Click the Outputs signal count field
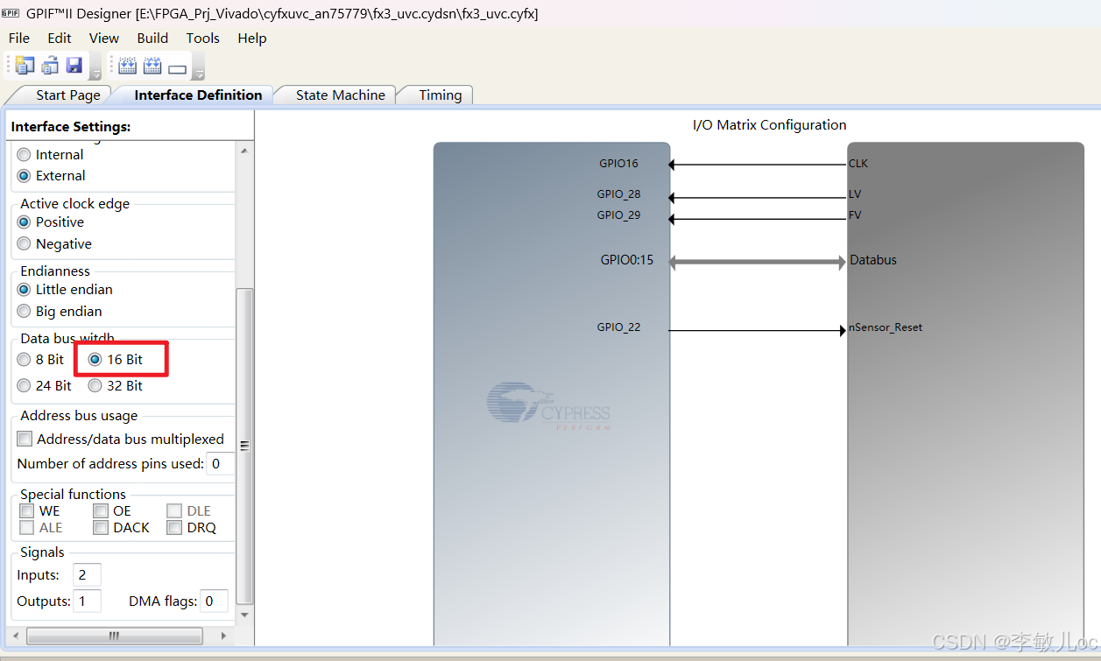This screenshot has height=661, width=1101. 87,601
